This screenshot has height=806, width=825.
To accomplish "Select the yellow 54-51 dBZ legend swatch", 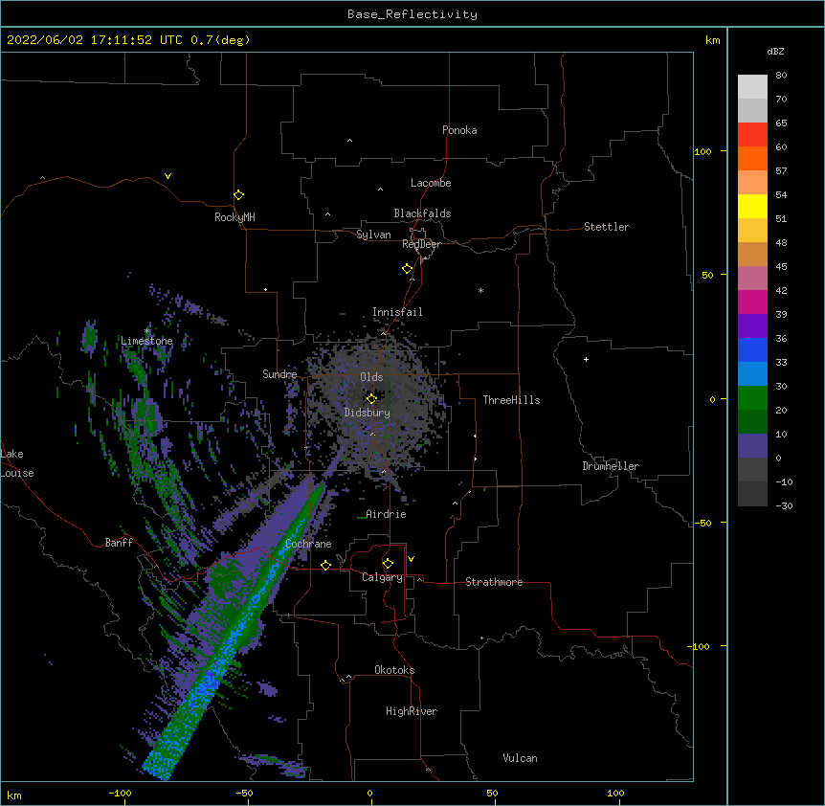I will click(x=752, y=206).
